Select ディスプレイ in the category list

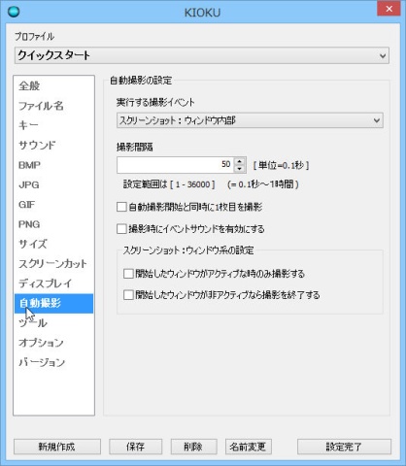(53, 283)
